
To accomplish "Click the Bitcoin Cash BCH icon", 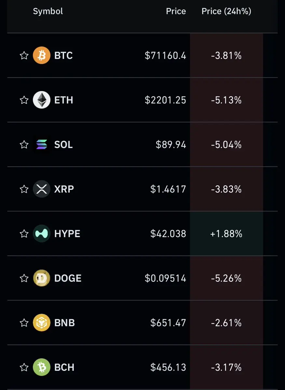I will [42, 367].
